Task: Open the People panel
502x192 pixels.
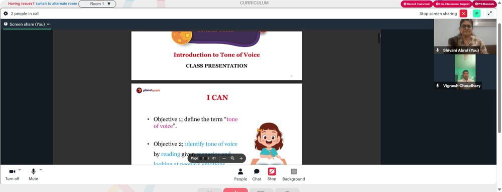Action: (x=240, y=175)
